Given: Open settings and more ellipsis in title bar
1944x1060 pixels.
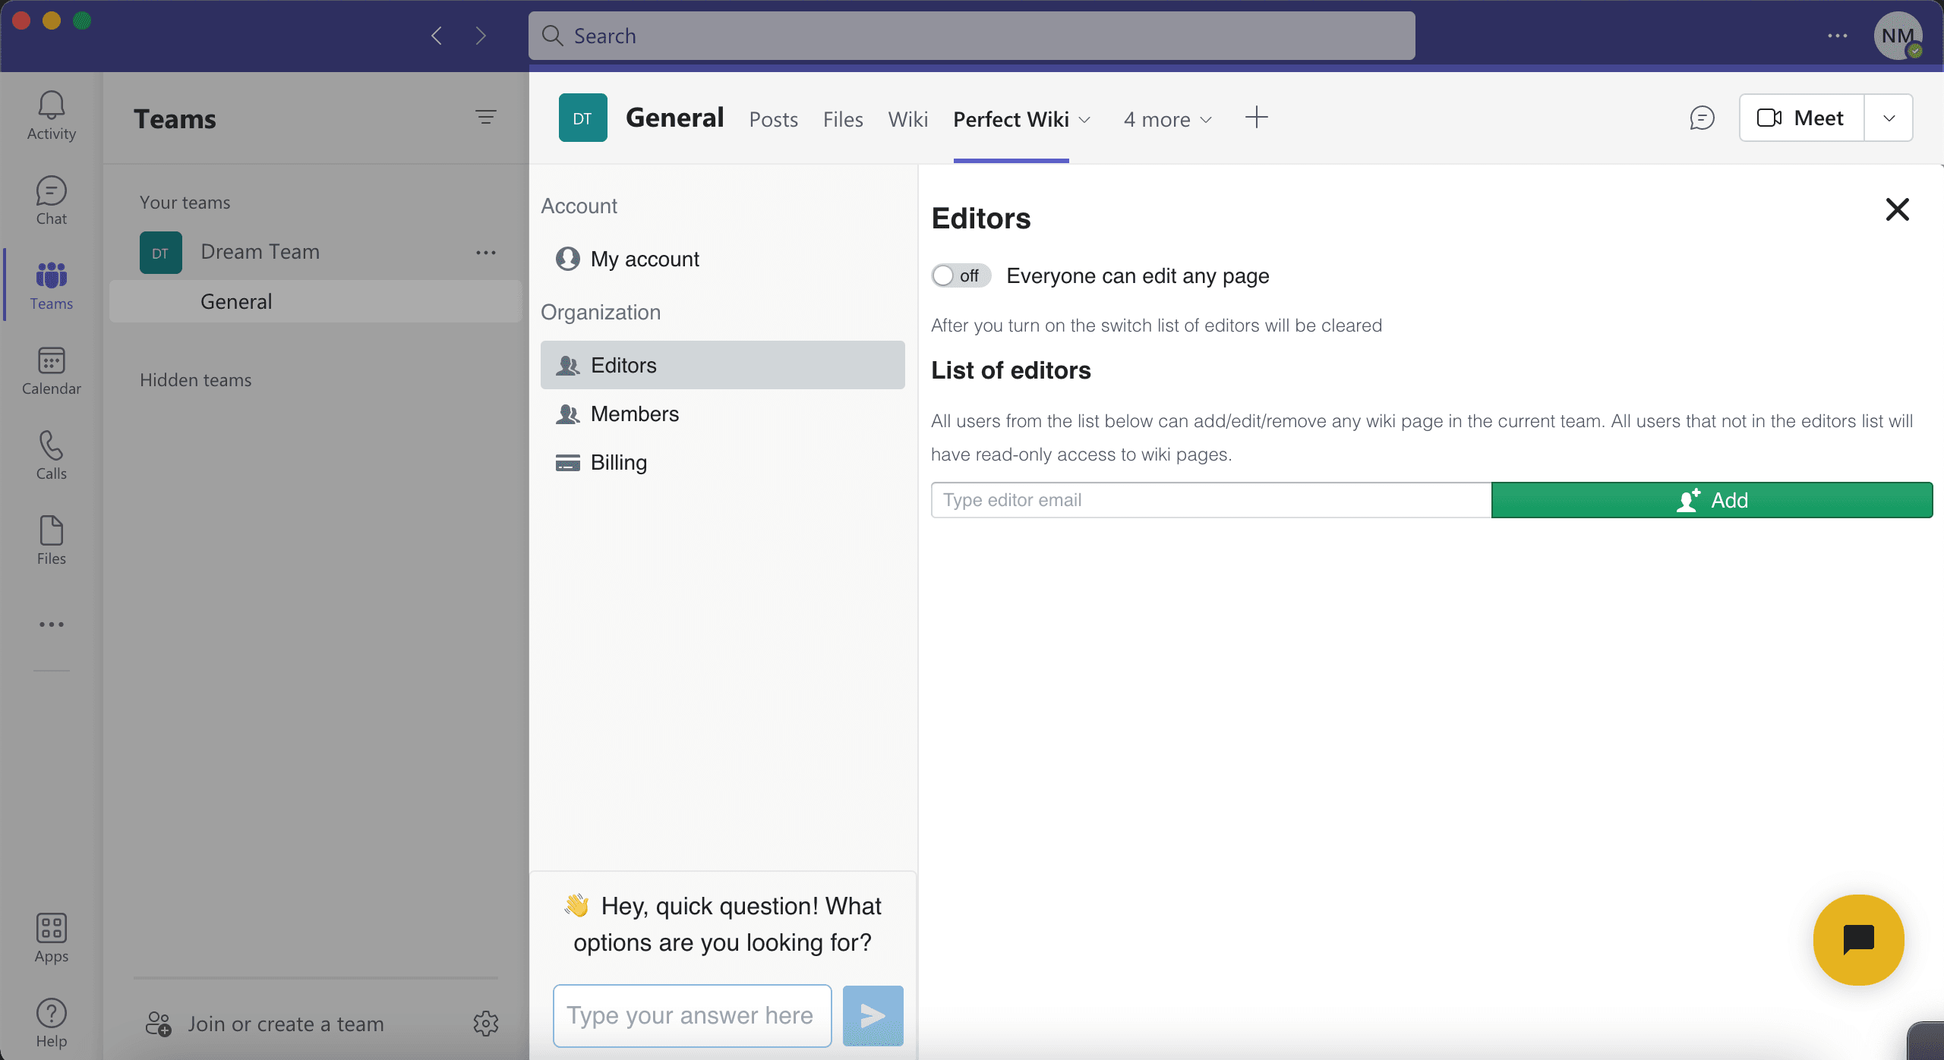Looking at the screenshot, I should 1838,36.
